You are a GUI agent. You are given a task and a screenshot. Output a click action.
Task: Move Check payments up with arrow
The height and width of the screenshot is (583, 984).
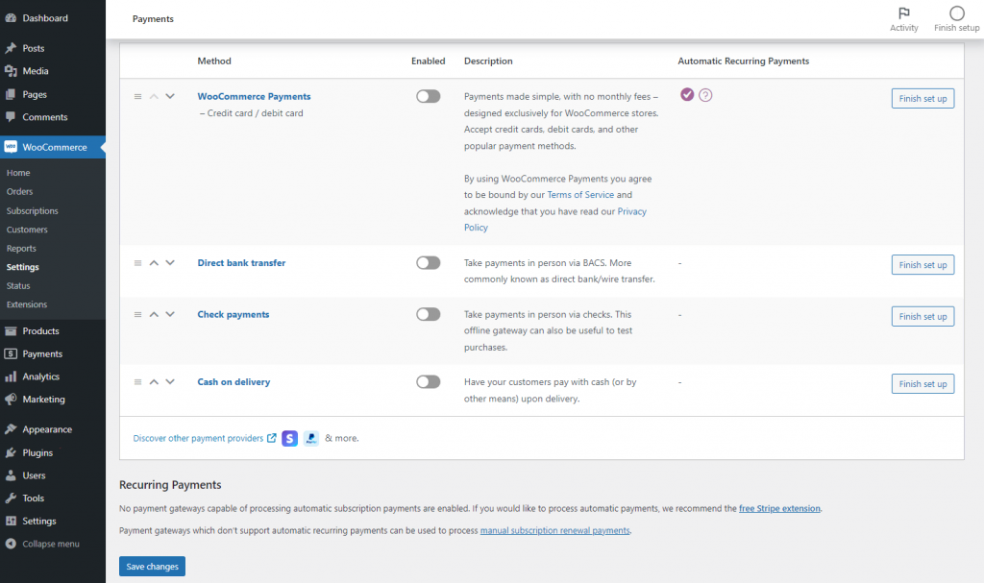point(154,314)
